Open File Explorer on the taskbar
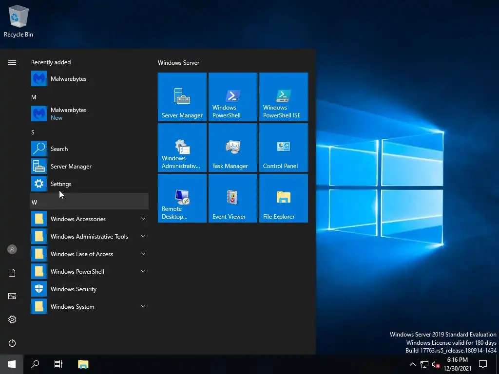Screen dimensions: 499x374 [83, 364]
